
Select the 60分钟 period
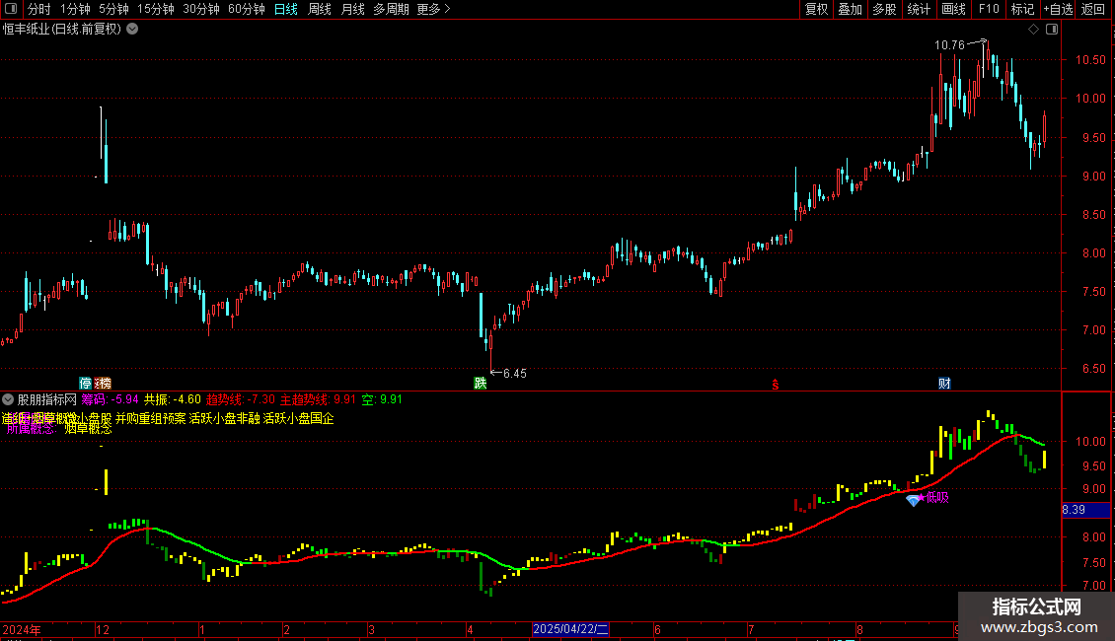246,9
